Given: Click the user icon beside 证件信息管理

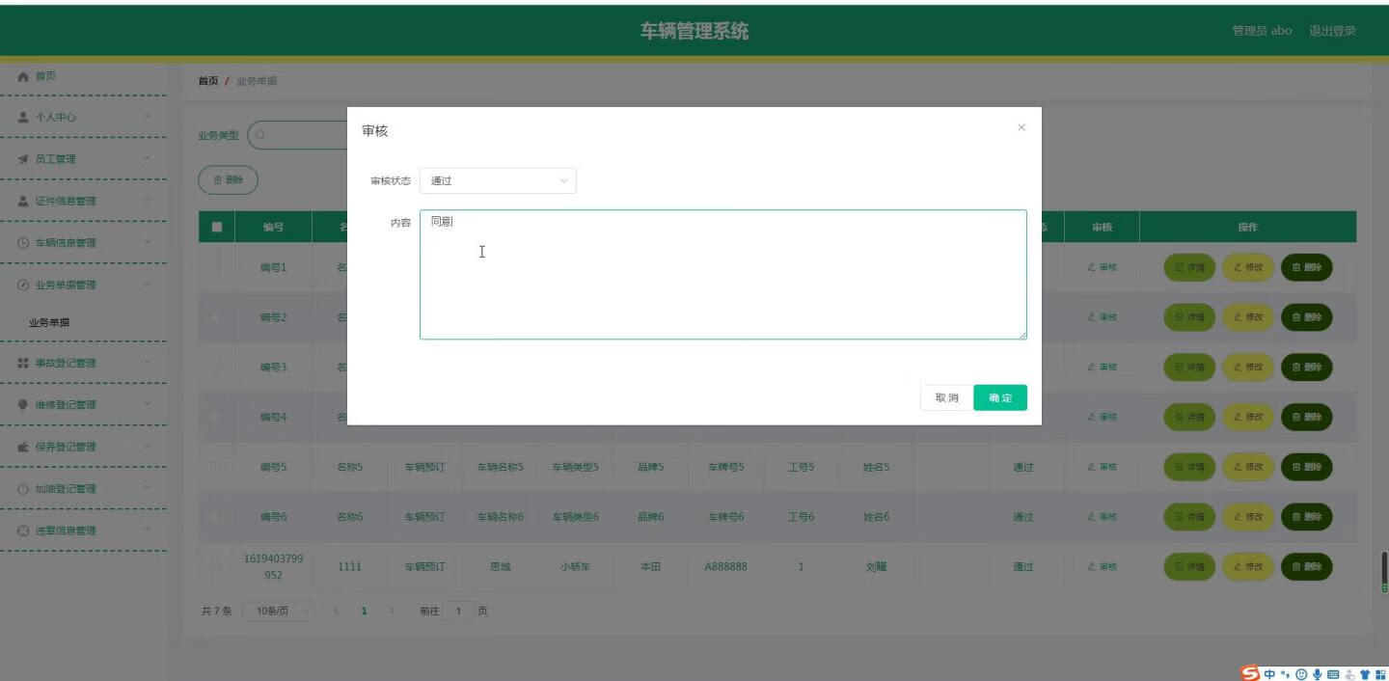Looking at the screenshot, I should [23, 201].
